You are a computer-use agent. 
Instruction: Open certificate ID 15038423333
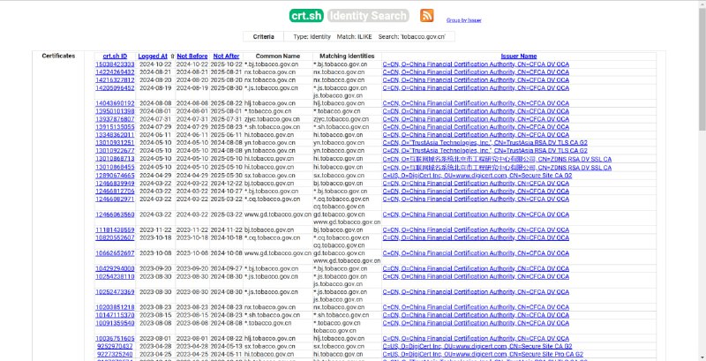(115, 64)
